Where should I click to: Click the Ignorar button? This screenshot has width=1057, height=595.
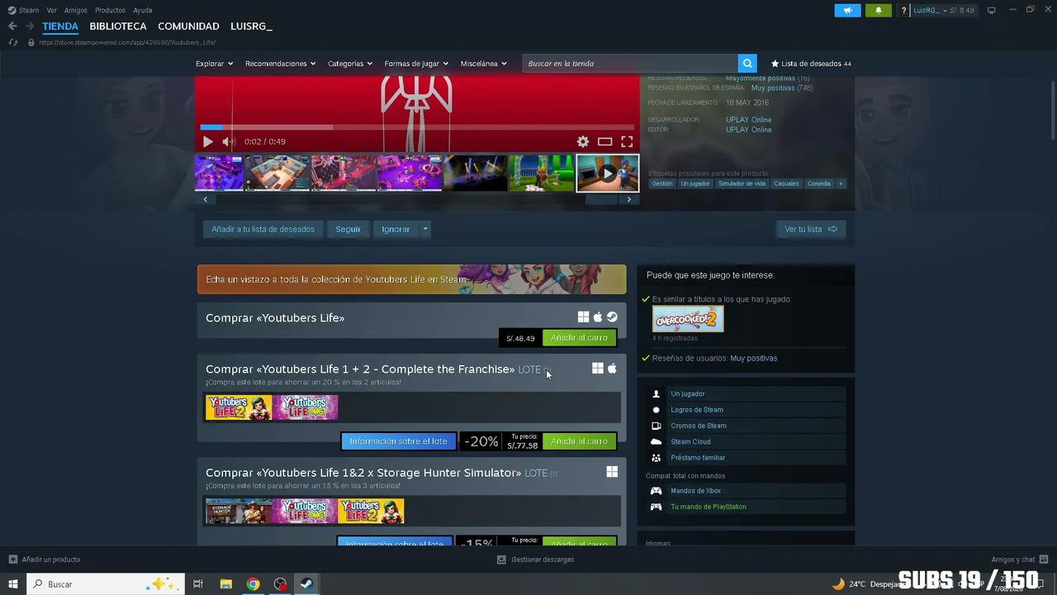(x=396, y=229)
